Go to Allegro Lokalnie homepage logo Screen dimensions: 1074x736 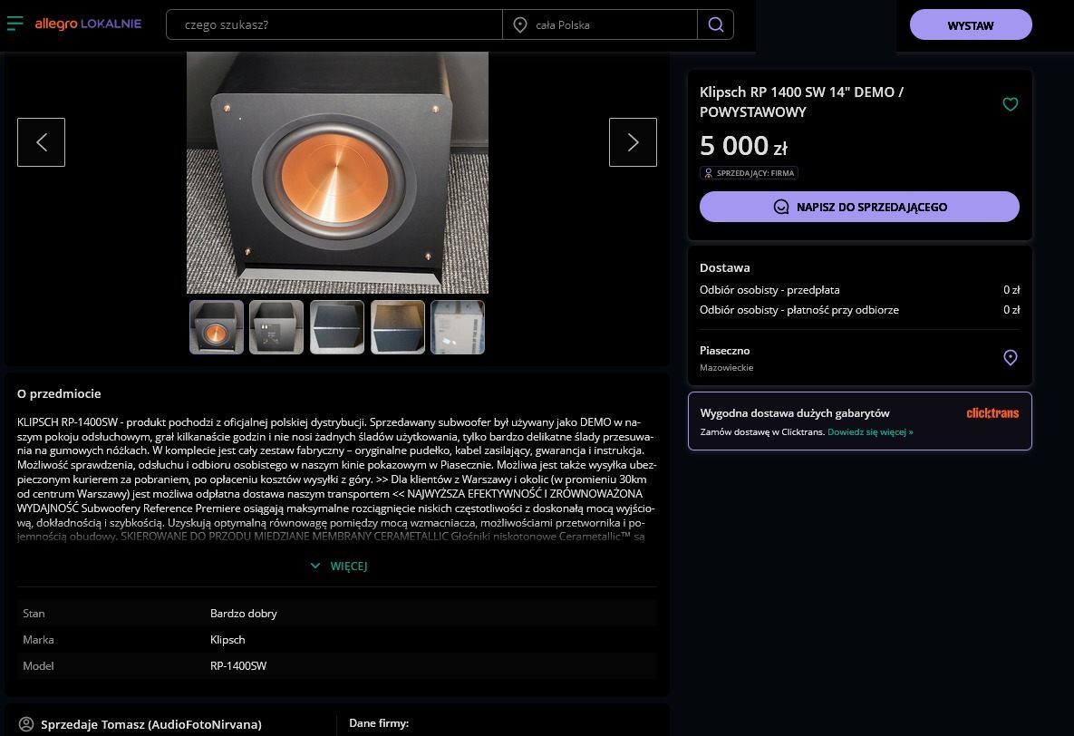click(88, 24)
